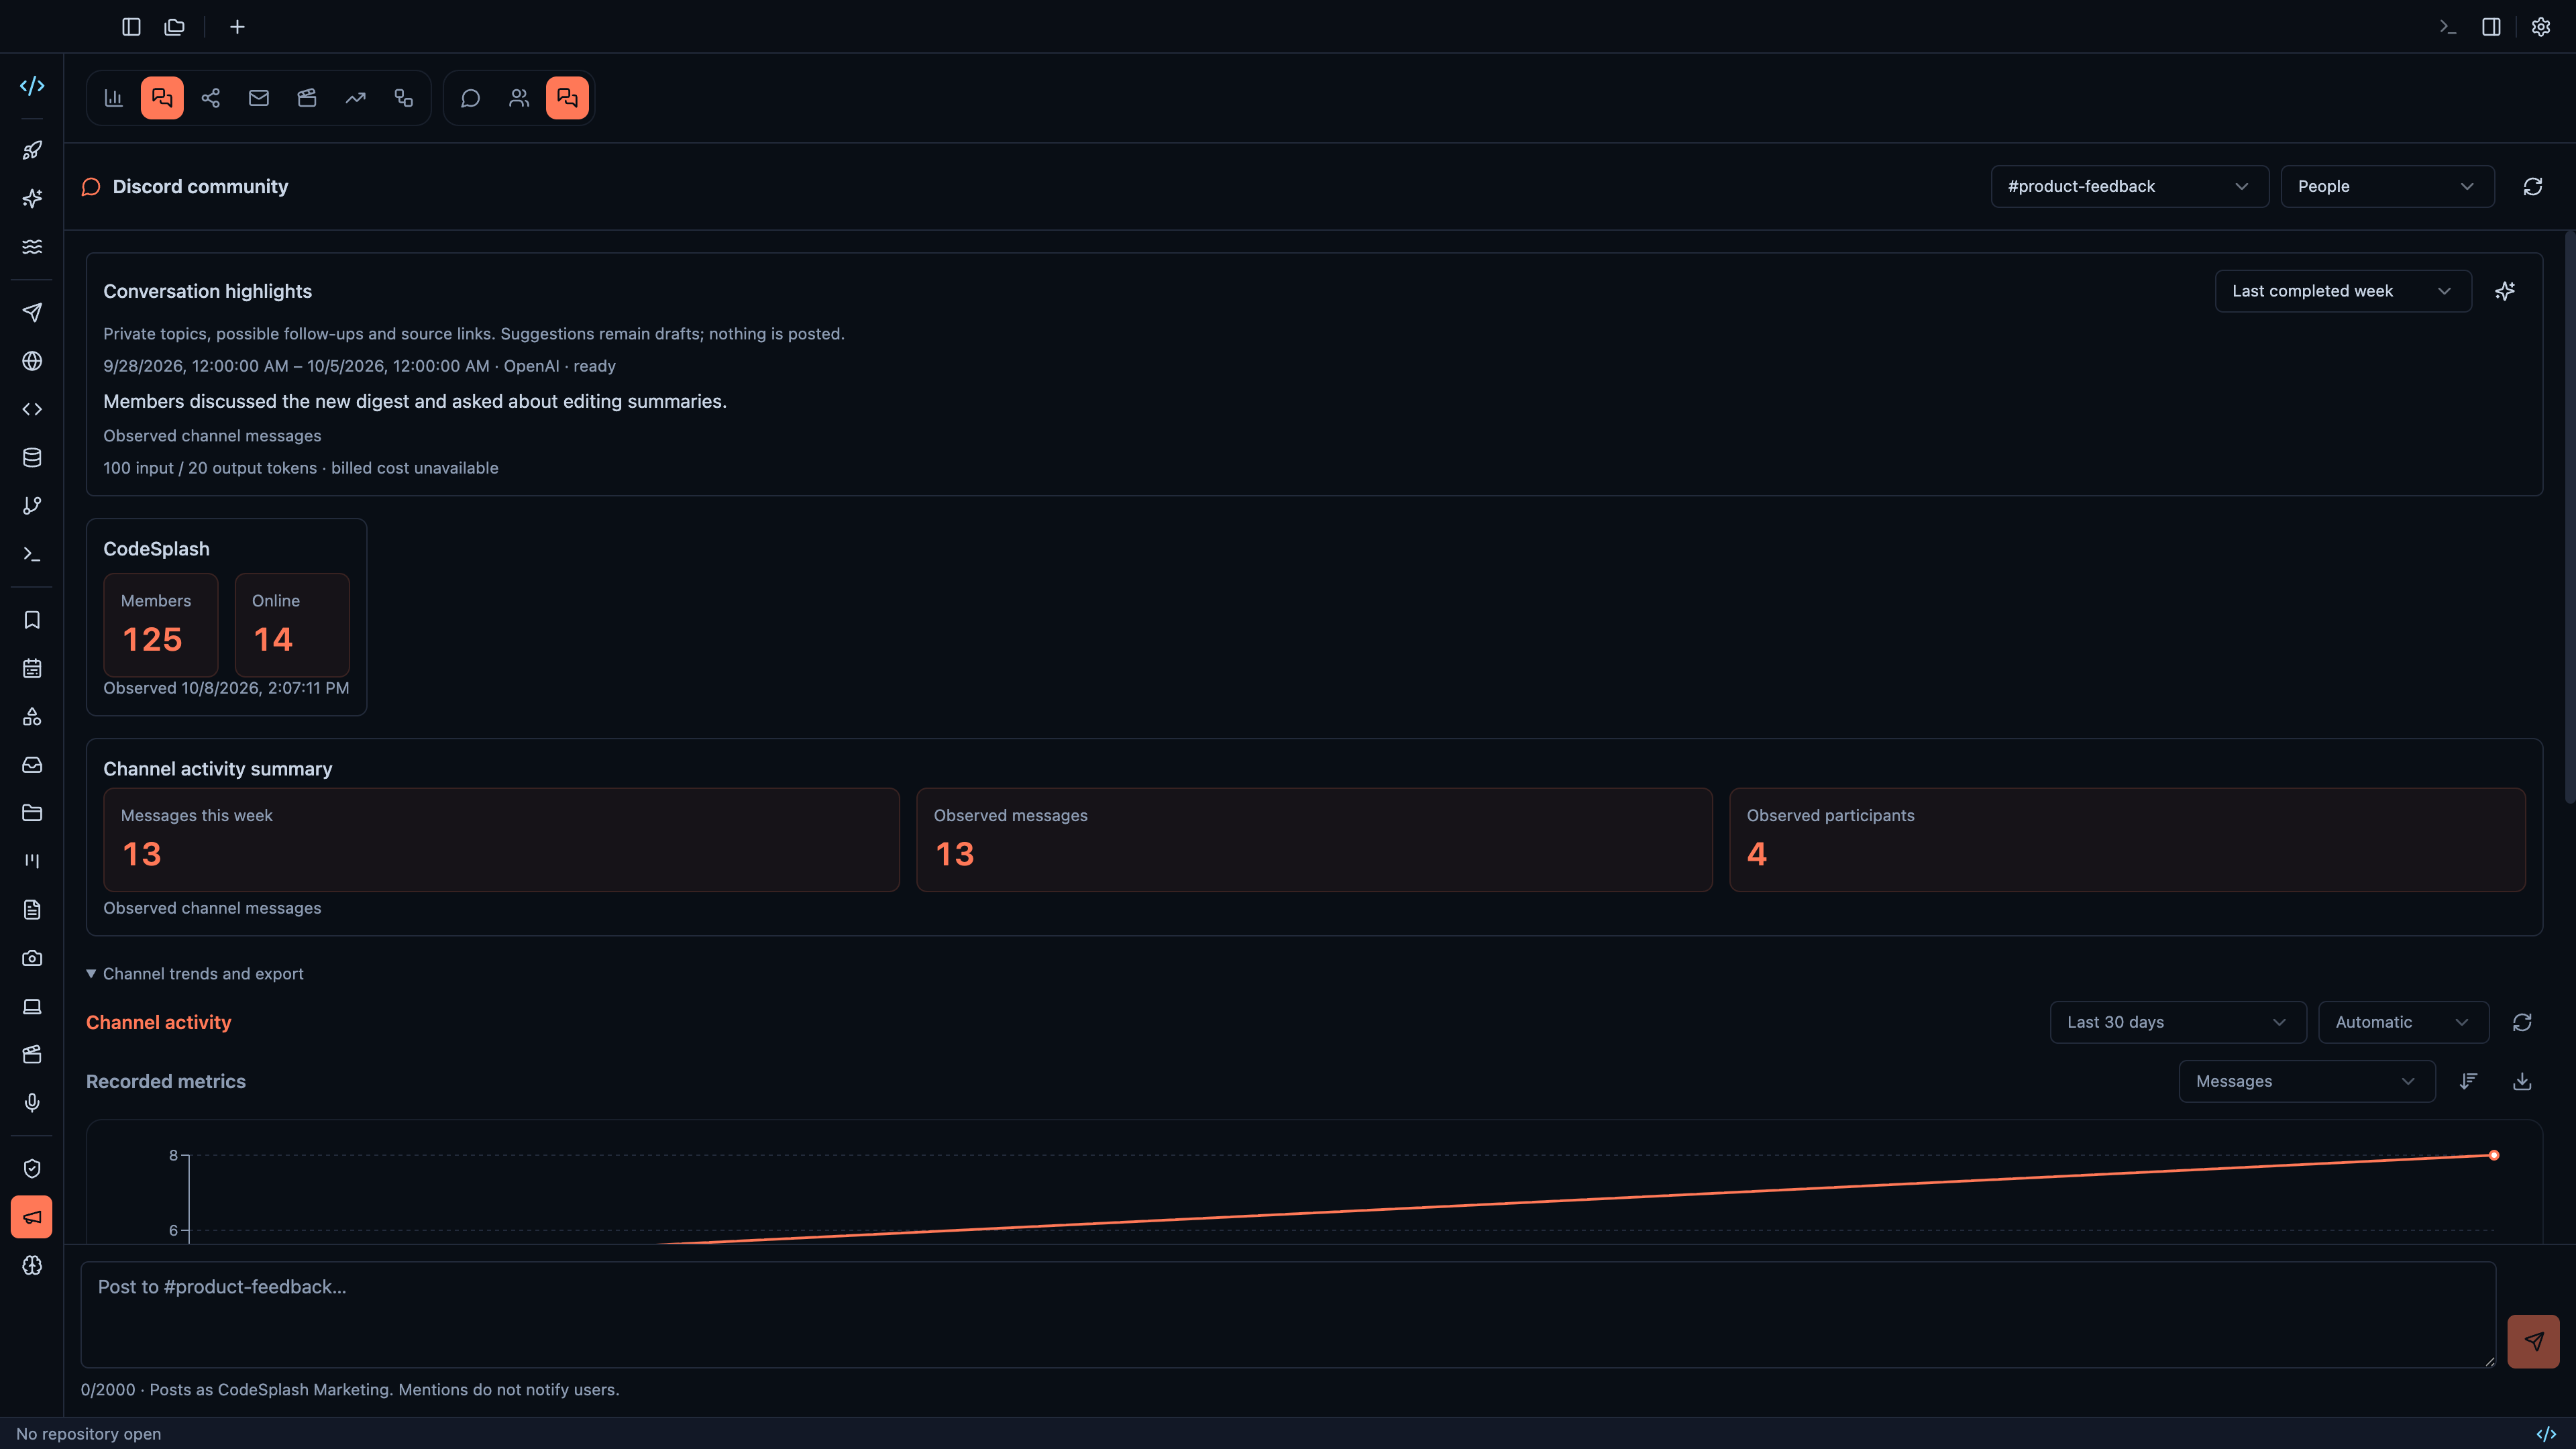
Task: Open the Automatic interval dropdown
Action: (2404, 1022)
